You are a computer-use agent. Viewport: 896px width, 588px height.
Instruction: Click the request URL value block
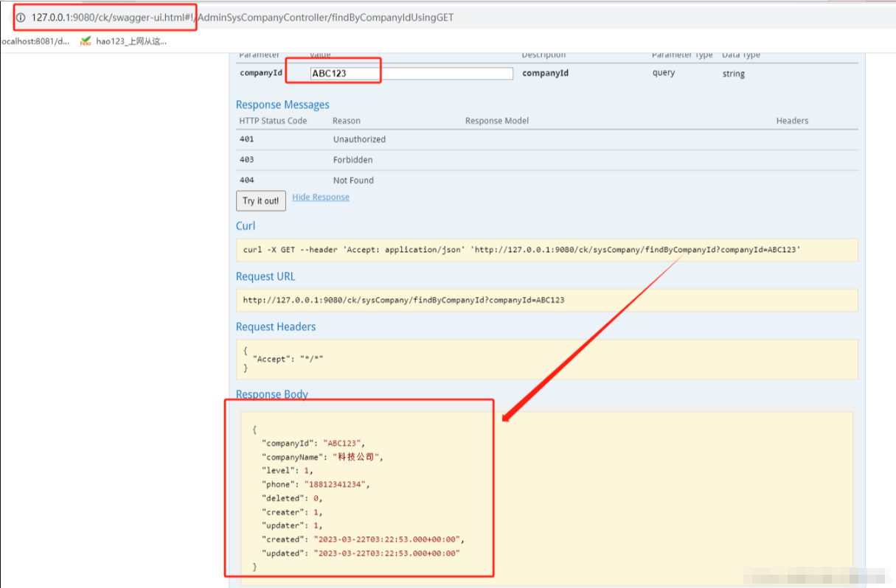[546, 300]
